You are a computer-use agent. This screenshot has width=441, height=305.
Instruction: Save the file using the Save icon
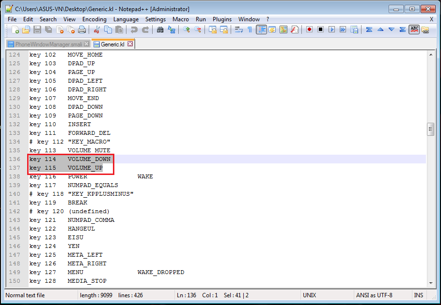coord(37,29)
